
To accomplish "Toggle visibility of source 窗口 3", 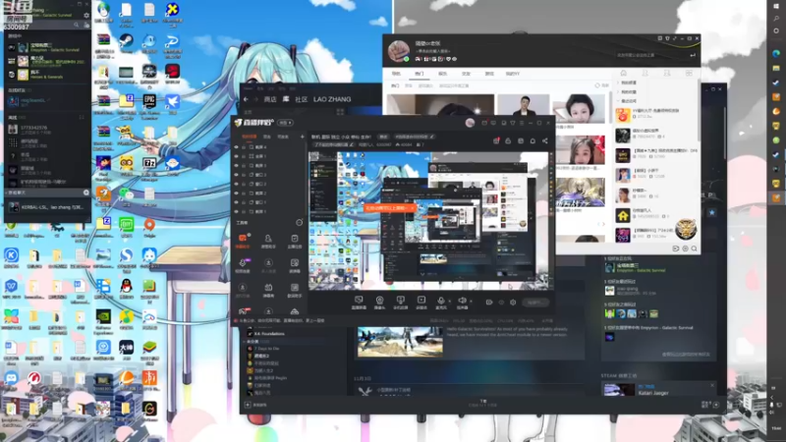I will [x=236, y=175].
